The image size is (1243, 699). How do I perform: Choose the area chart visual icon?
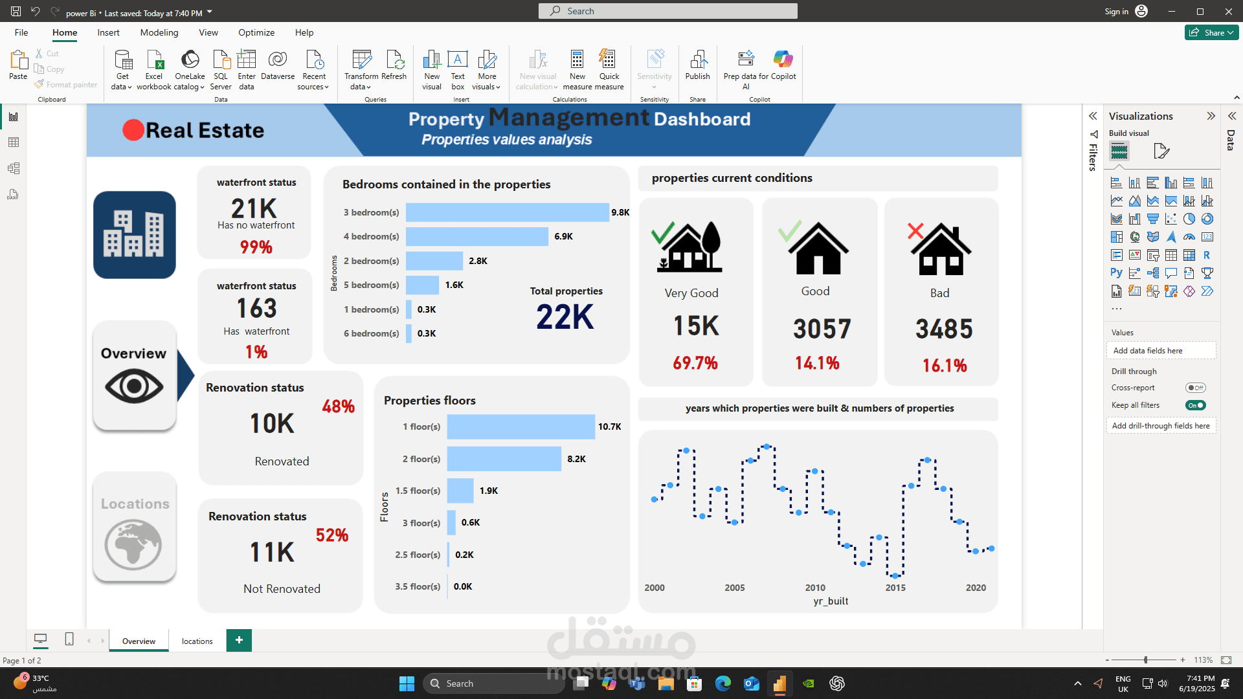pyautogui.click(x=1135, y=201)
